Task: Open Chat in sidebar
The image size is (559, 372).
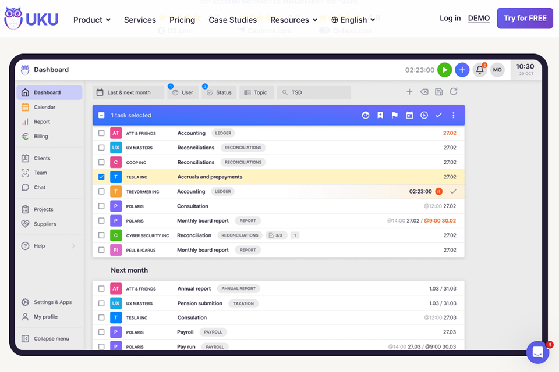Action: [x=34, y=188]
